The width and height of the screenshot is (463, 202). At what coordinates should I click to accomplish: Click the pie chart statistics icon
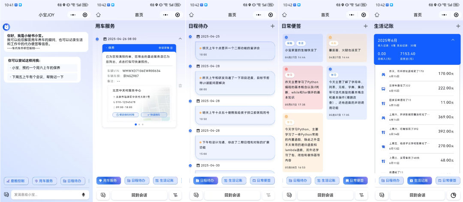point(454,195)
